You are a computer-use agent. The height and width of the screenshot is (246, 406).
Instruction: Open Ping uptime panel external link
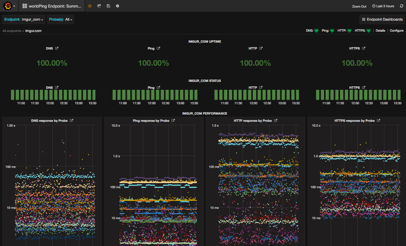(158, 48)
